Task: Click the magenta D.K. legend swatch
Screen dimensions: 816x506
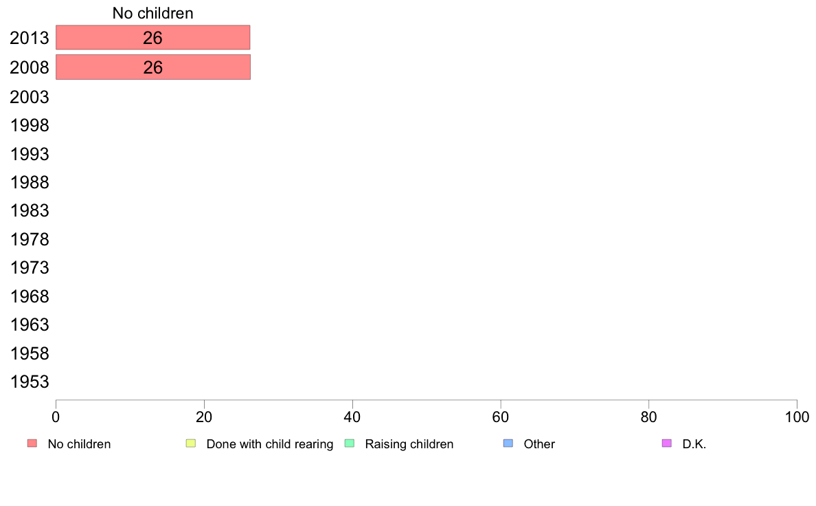Action: point(667,443)
